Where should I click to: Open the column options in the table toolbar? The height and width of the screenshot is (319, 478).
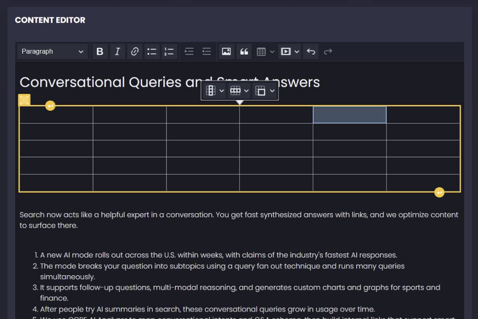click(211, 90)
